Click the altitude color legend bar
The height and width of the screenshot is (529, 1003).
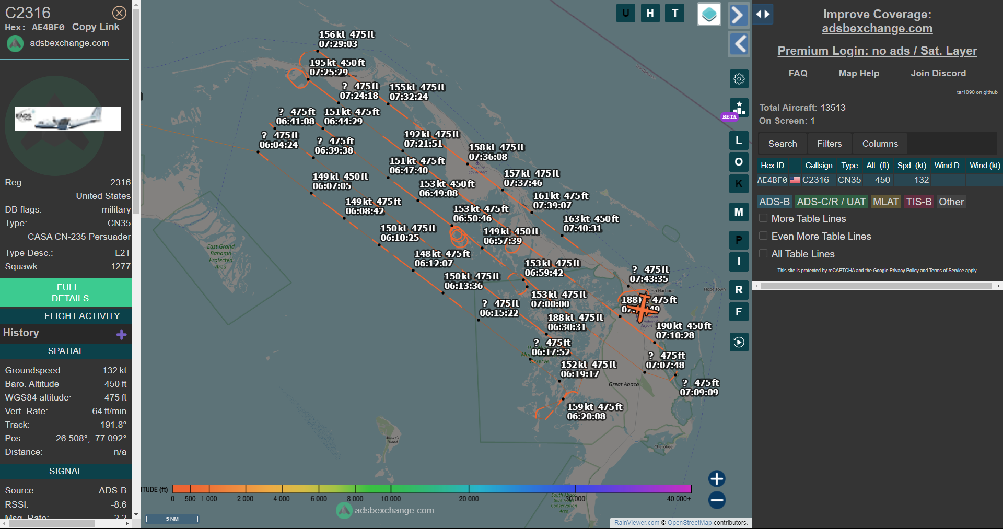[x=431, y=489]
